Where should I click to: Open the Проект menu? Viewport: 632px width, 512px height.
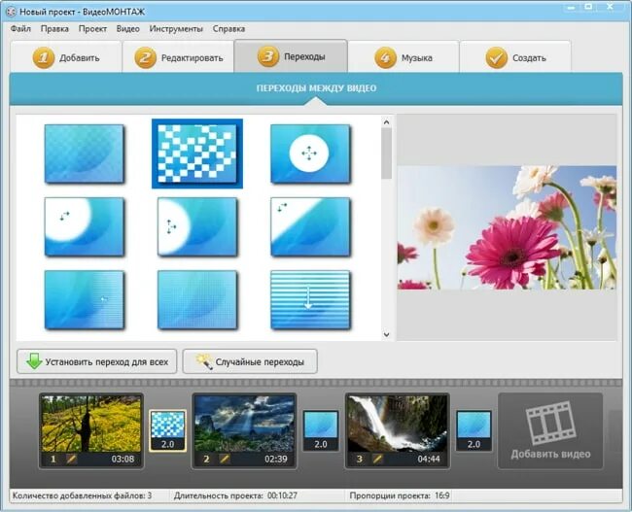[92, 29]
